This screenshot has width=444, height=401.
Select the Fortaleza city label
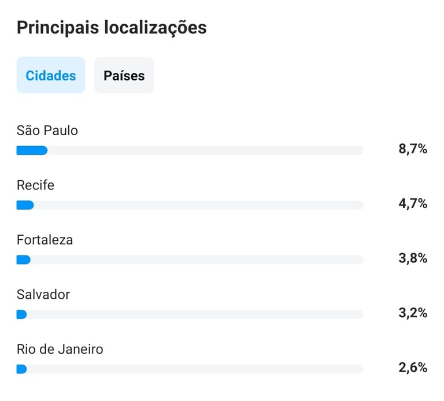(x=45, y=240)
